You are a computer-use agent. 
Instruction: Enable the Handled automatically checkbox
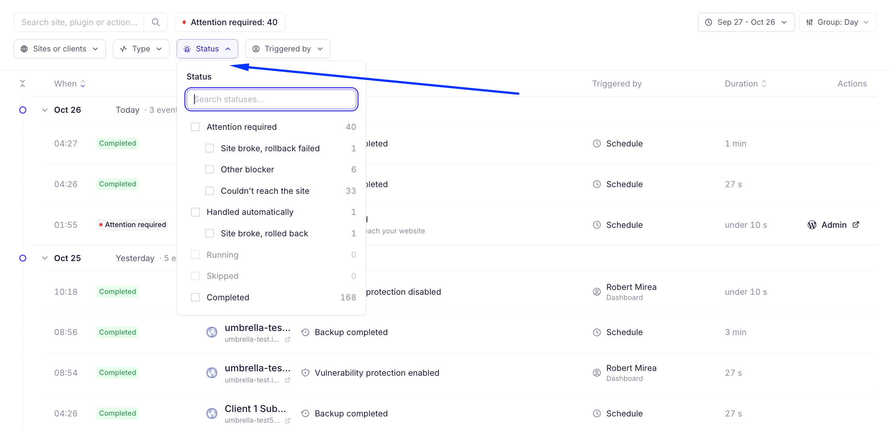click(195, 212)
